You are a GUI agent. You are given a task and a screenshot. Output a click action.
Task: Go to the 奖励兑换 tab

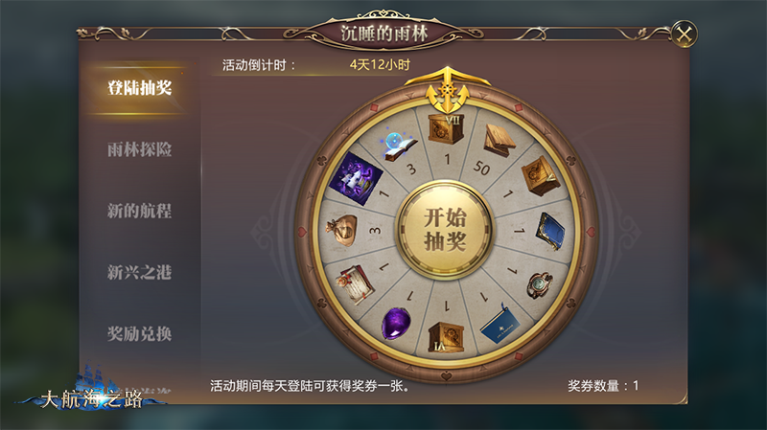pyautogui.click(x=139, y=334)
